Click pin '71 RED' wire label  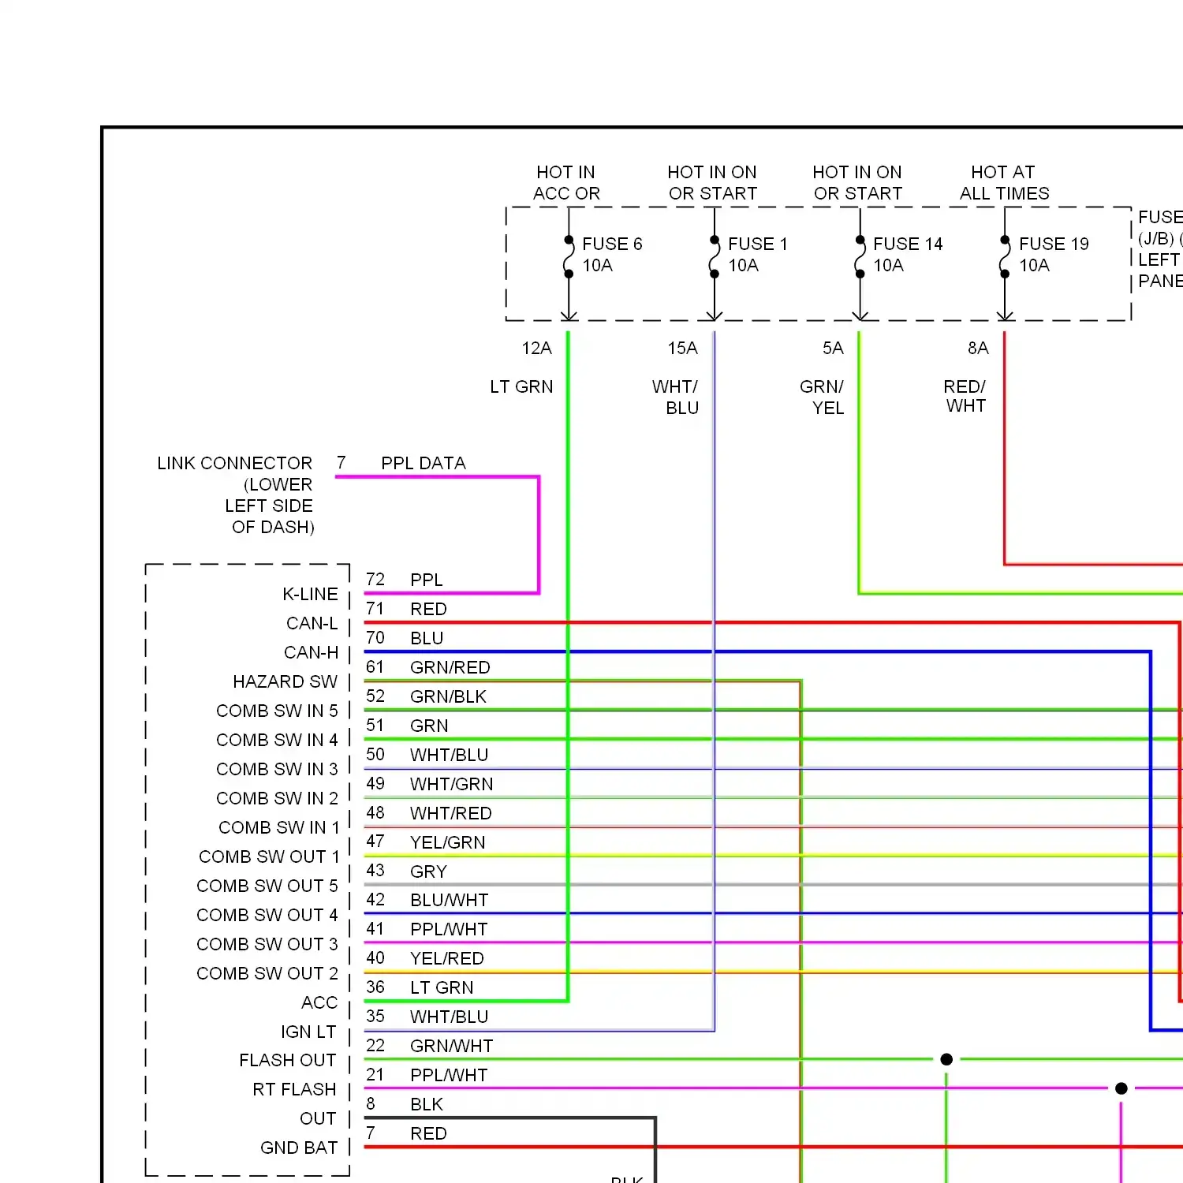point(406,609)
